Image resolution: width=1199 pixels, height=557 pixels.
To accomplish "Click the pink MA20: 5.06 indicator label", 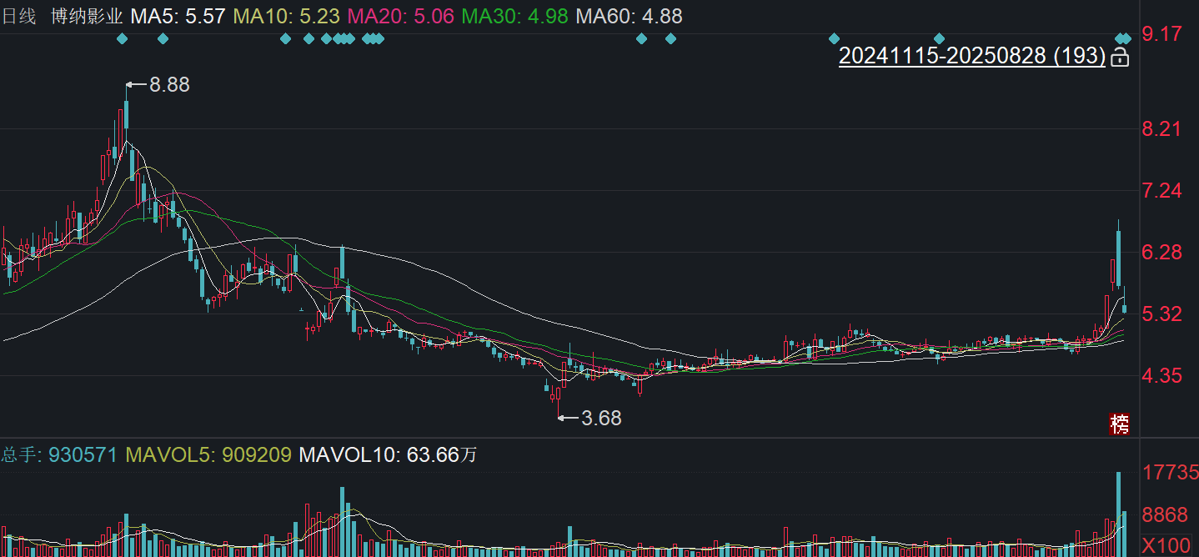I will (x=400, y=16).
